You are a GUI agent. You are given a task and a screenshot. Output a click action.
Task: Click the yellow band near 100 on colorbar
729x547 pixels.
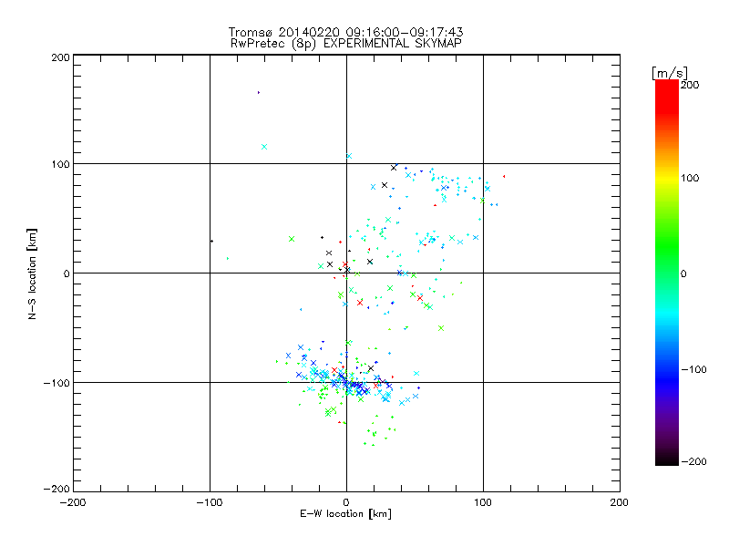pos(667,179)
